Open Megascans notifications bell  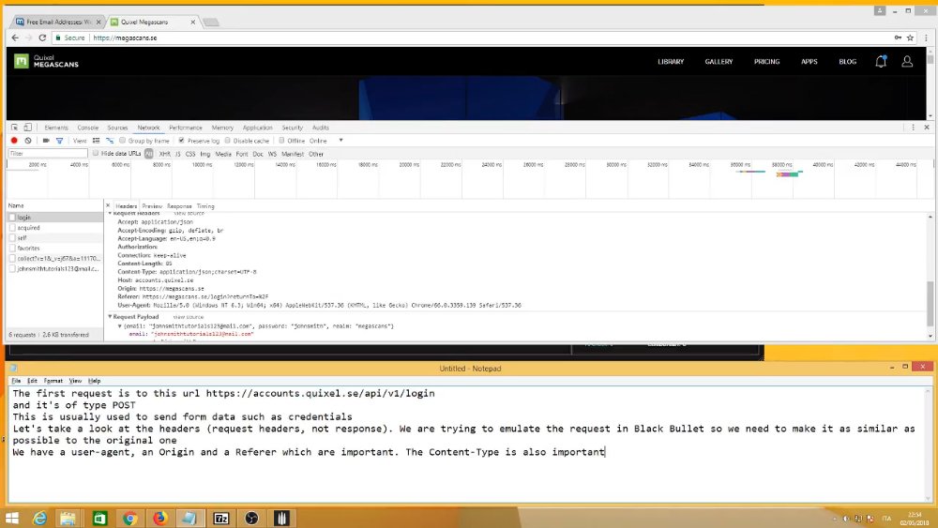click(x=881, y=61)
